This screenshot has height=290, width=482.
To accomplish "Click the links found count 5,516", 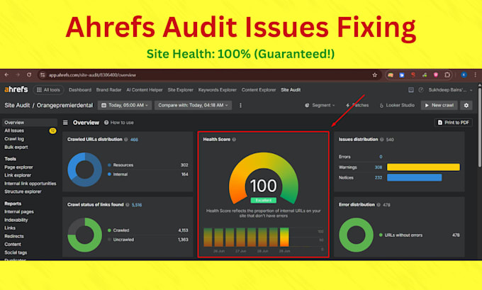I will (137, 205).
